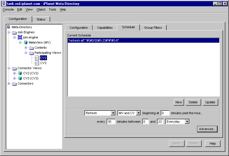Open the Advanced... schedule options
Screen dimensions: 229x156
click(x=207, y=129)
